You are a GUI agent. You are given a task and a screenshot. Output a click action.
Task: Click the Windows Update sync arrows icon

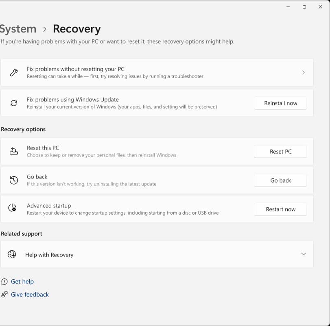click(14, 103)
